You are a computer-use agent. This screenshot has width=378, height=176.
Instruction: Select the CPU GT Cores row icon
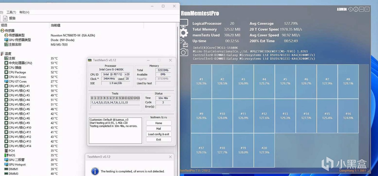click(6, 81)
